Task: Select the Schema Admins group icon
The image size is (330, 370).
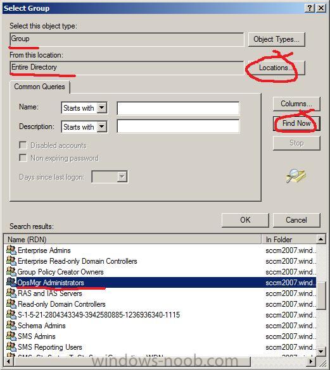Action: (11, 325)
